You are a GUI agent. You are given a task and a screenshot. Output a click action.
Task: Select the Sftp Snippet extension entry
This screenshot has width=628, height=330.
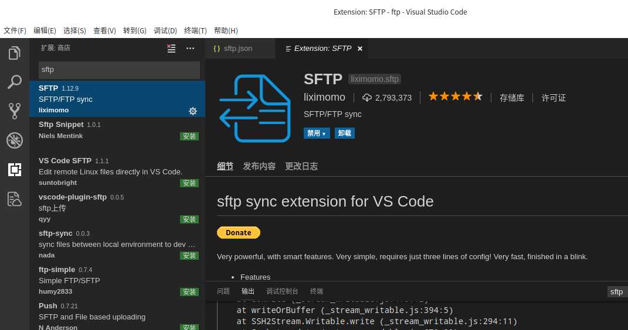pyautogui.click(x=117, y=135)
